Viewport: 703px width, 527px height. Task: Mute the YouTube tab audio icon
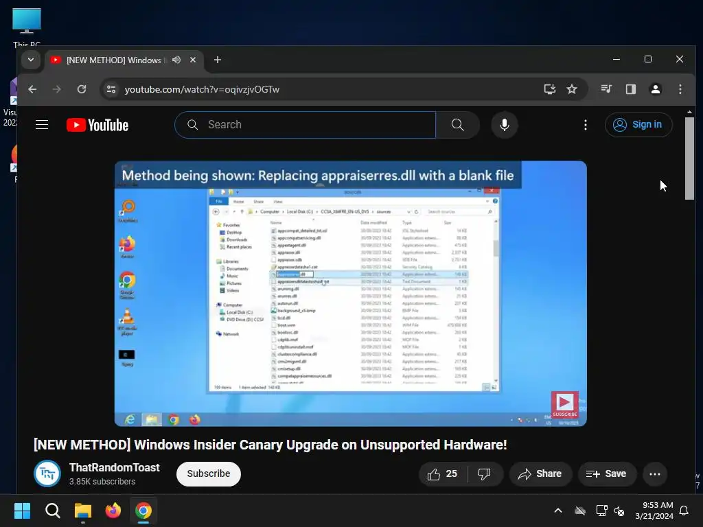tap(176, 60)
